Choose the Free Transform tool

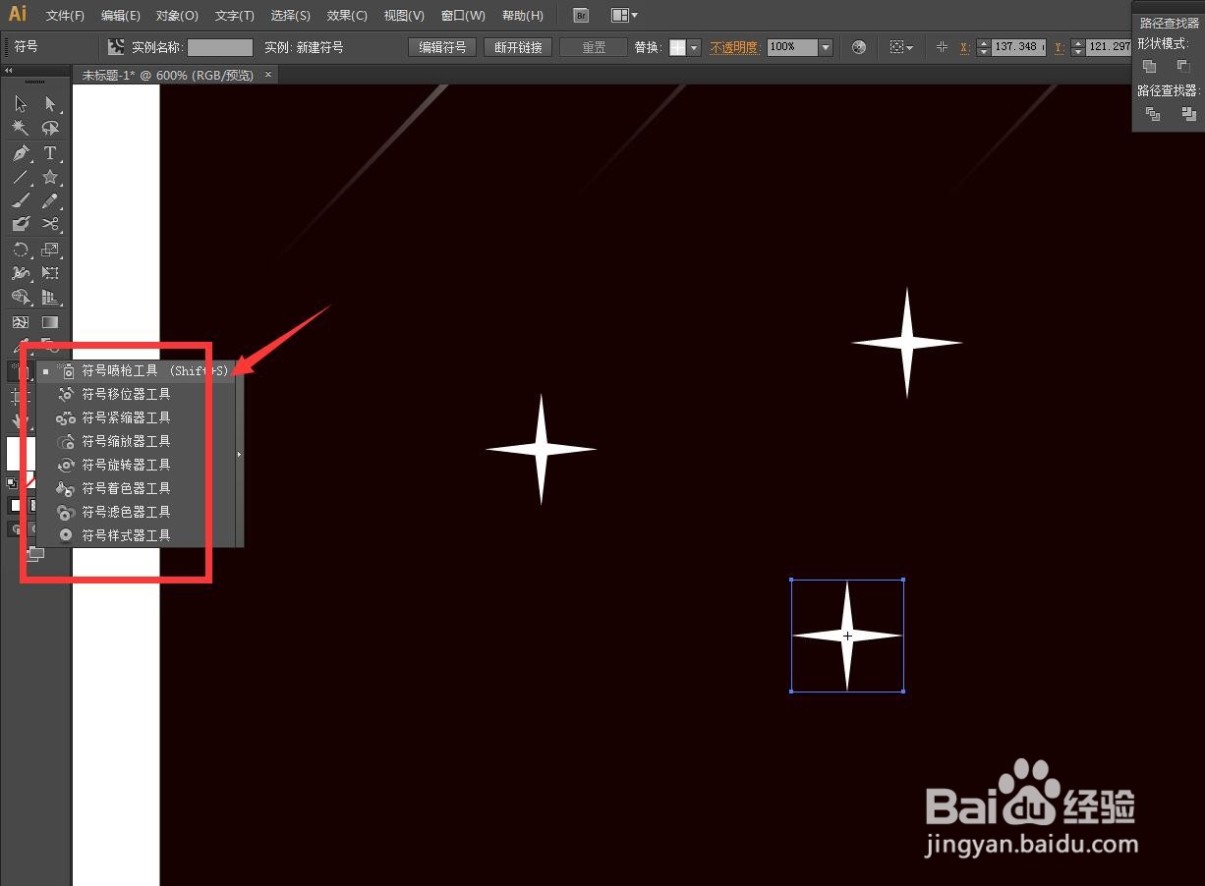50,274
